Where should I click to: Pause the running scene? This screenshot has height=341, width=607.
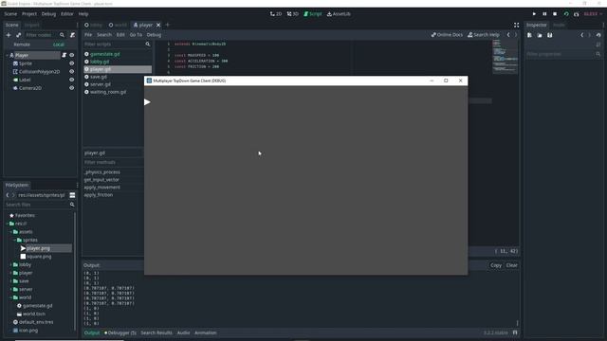[x=544, y=14]
